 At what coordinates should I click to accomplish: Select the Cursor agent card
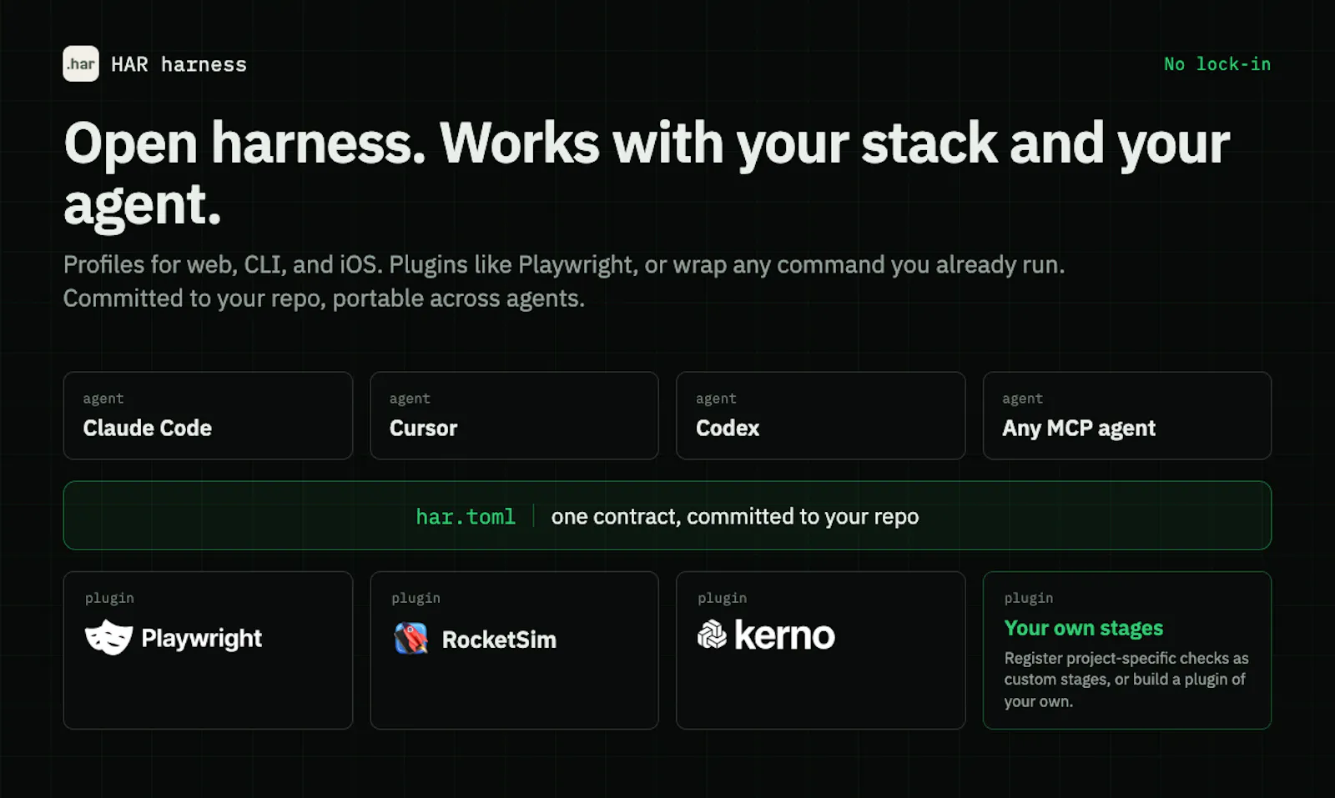[x=514, y=415]
